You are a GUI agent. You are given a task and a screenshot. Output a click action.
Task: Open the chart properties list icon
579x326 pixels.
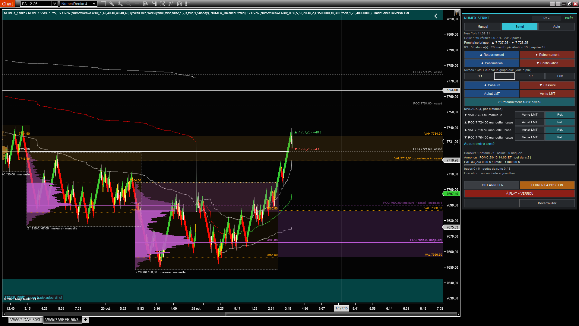click(188, 4)
